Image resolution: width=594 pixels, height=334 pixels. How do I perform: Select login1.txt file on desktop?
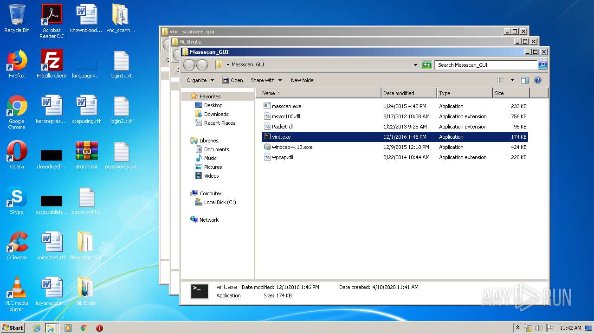click(x=121, y=64)
